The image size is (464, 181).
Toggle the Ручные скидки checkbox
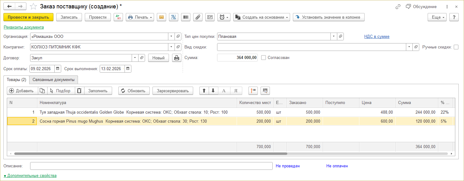pyautogui.click(x=456, y=47)
